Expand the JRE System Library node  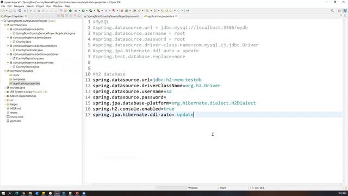coord(5,92)
